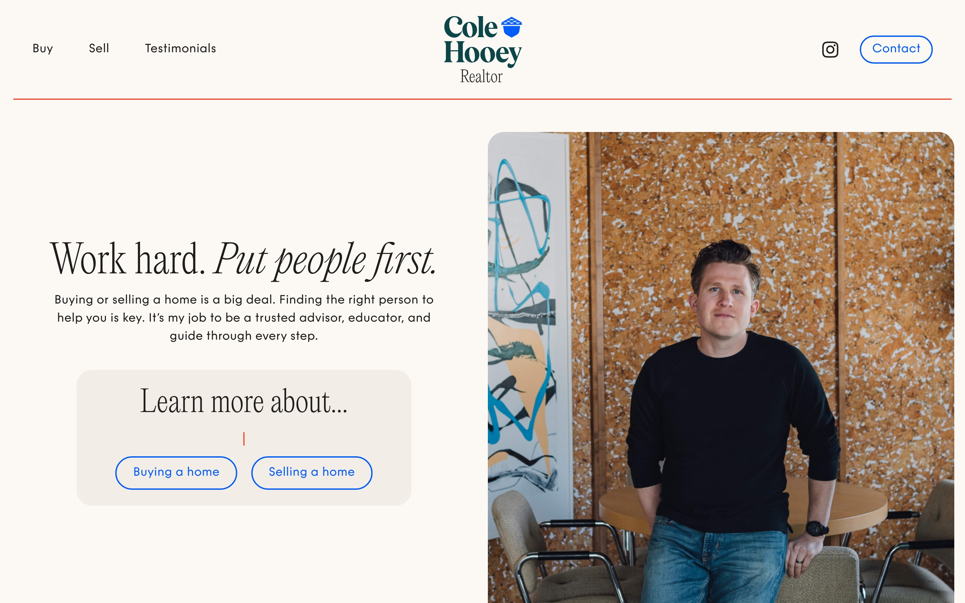Click the italic "Put people first." text

pyautogui.click(x=324, y=260)
